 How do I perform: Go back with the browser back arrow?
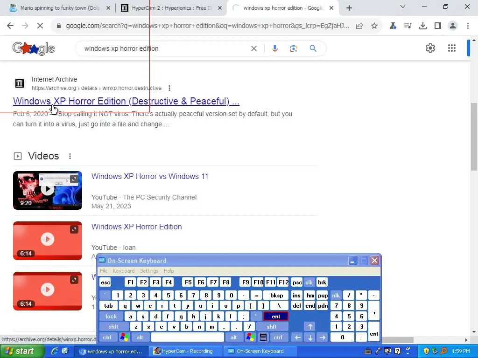(x=10, y=26)
